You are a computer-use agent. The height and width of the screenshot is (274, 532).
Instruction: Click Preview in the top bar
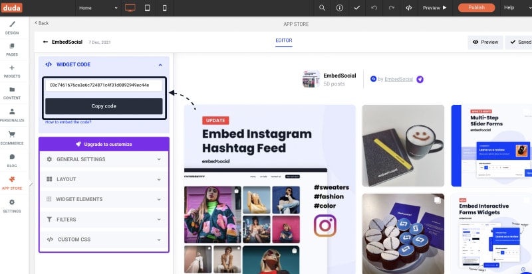coord(435,8)
